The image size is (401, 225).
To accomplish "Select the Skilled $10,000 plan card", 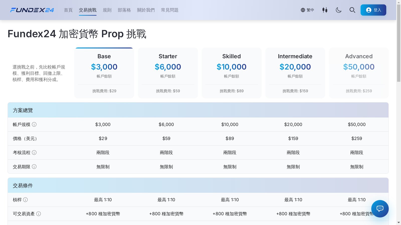I will click(x=232, y=73).
